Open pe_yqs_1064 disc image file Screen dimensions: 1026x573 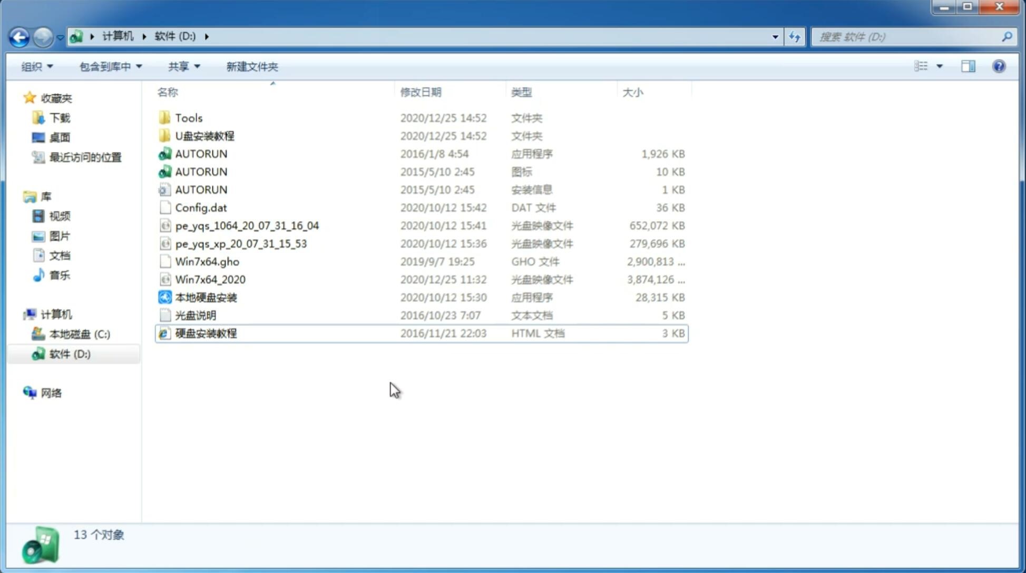click(x=247, y=225)
